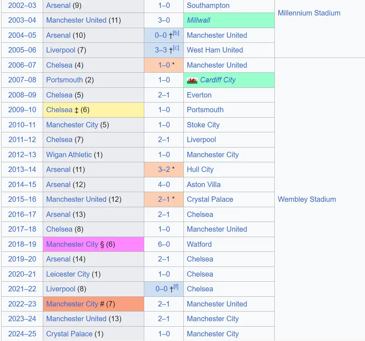Click Manchester City runner-up in 2012–13 row
This screenshot has height=341, width=365.
[x=213, y=154]
